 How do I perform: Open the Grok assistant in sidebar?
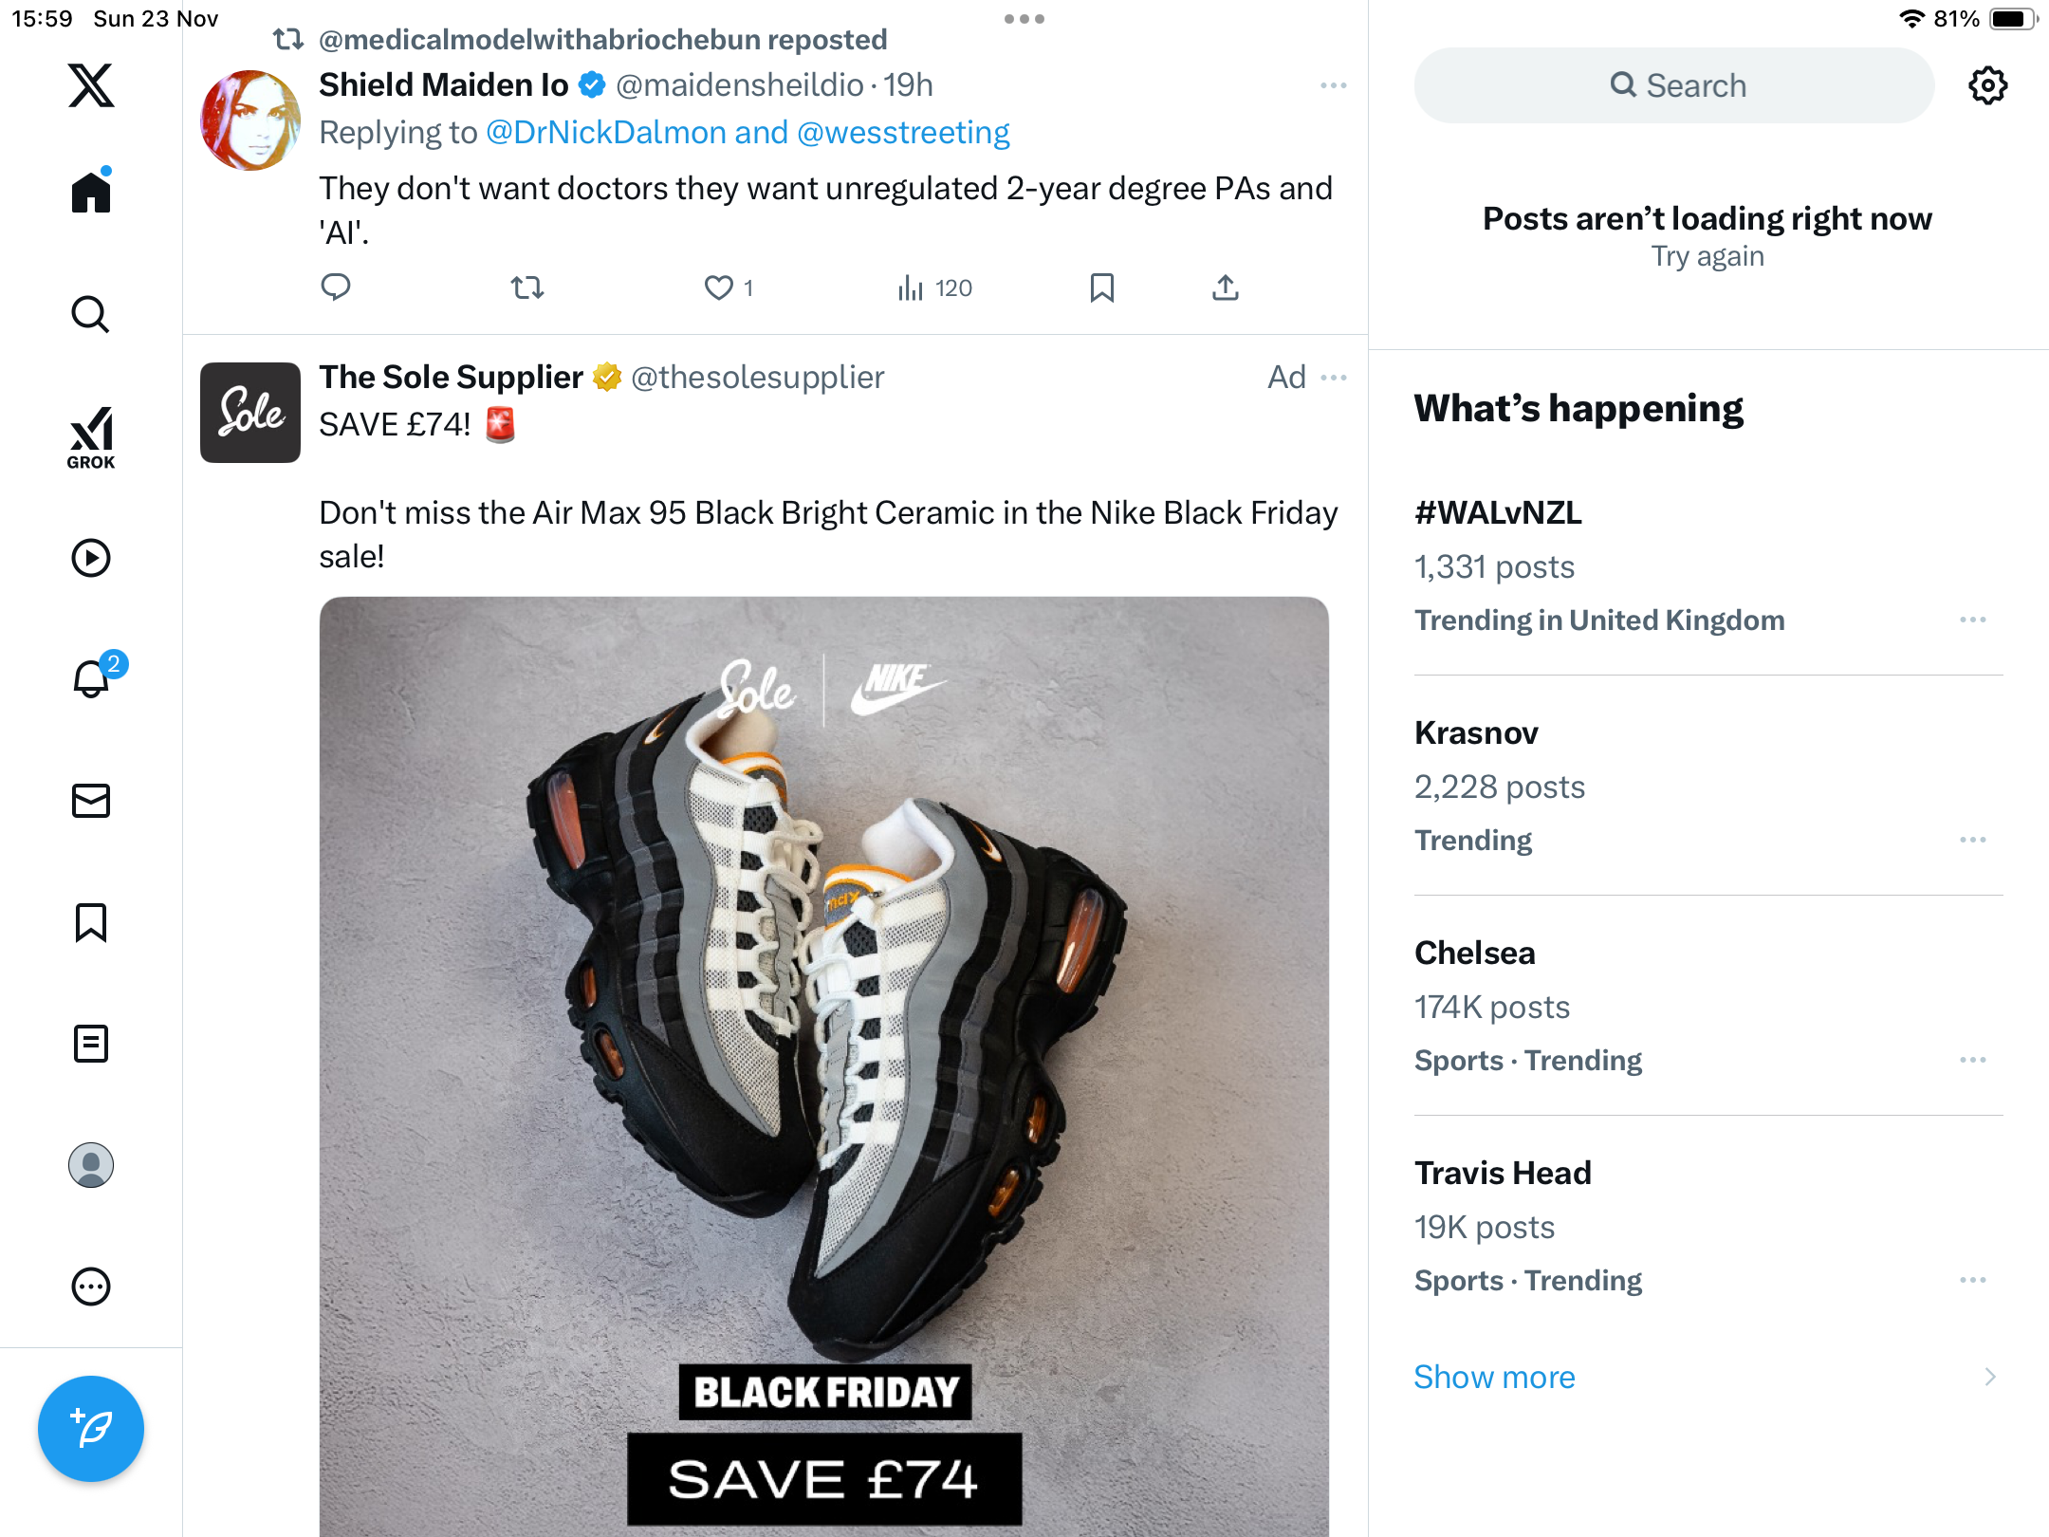(x=91, y=437)
